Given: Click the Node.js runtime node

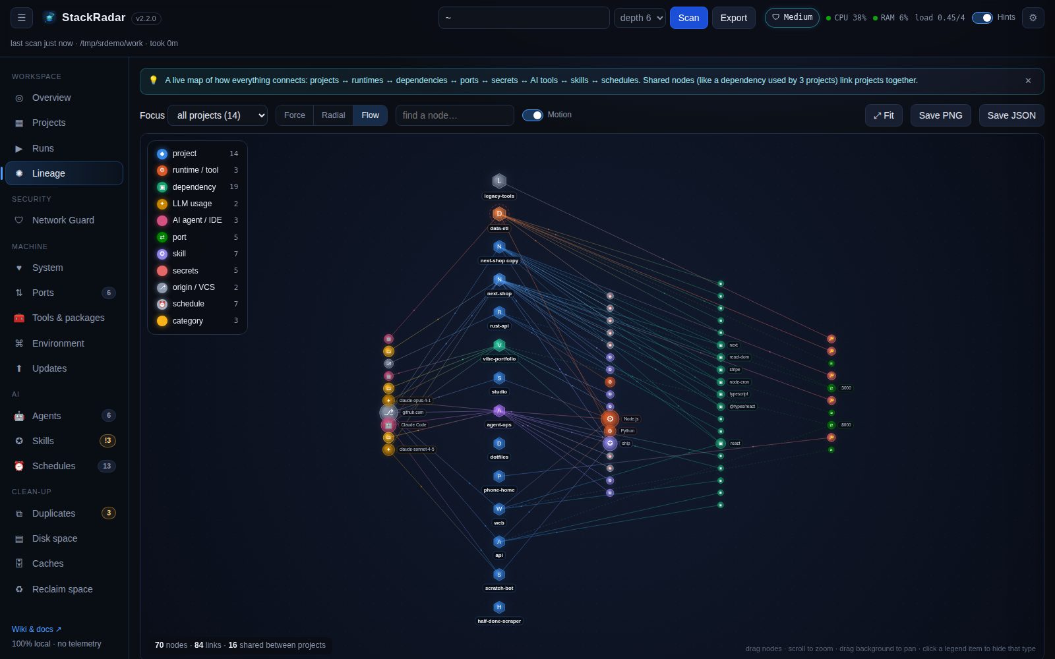Looking at the screenshot, I should tap(610, 418).
